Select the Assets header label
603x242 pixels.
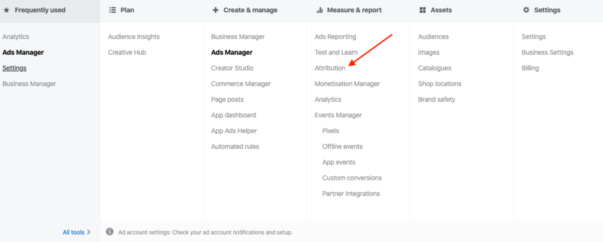441,11
